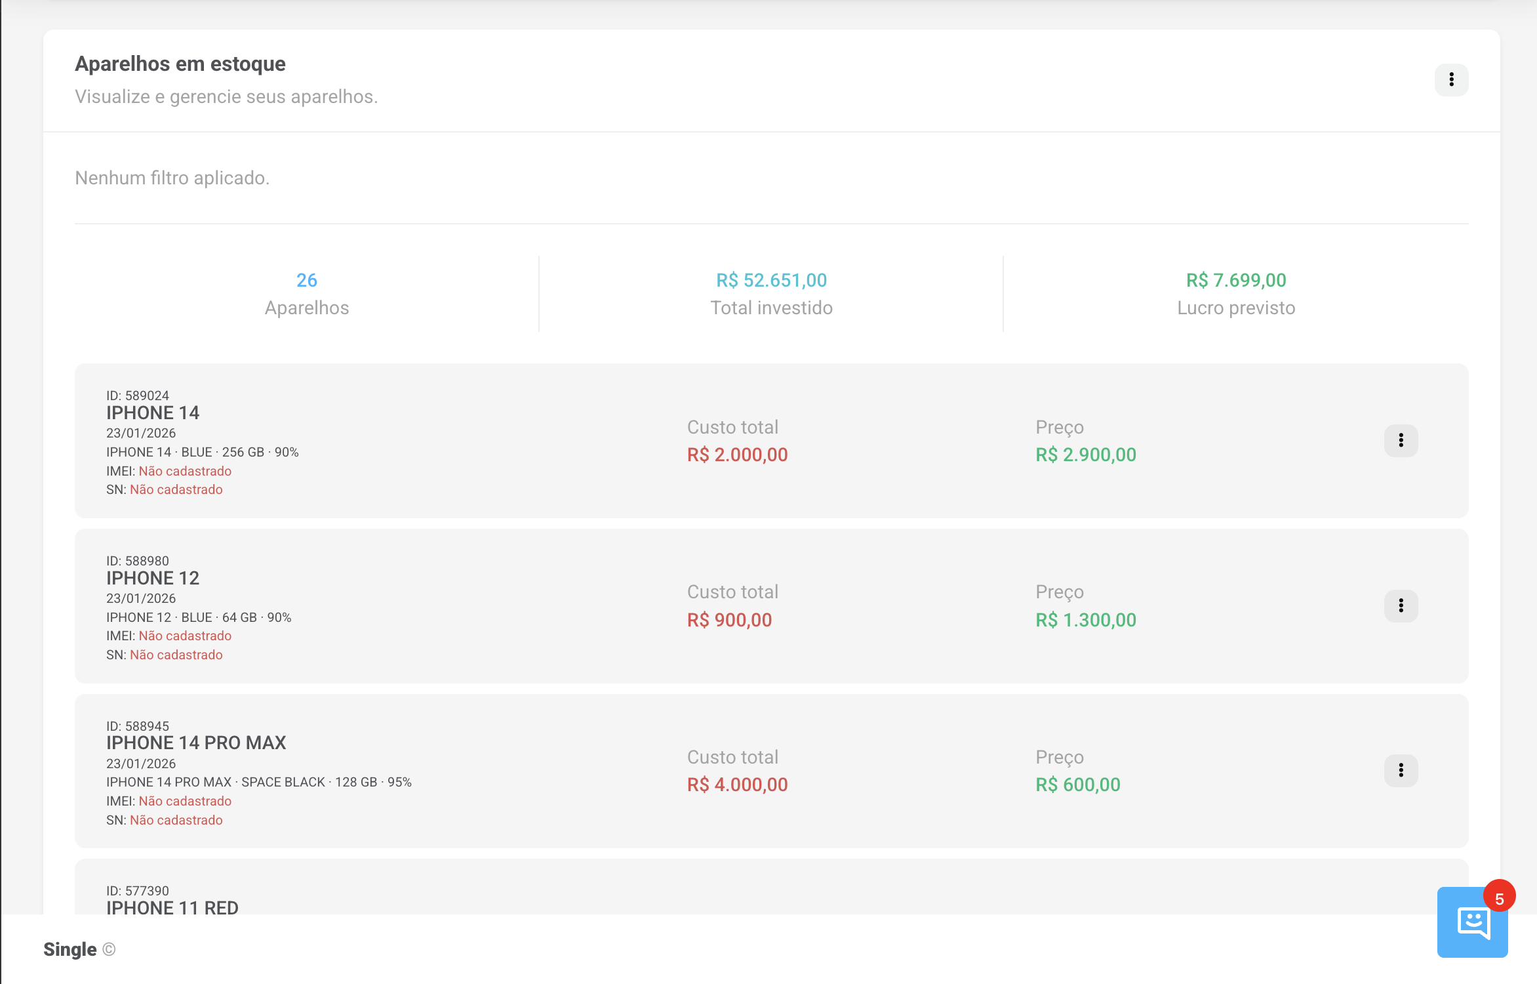Click the chat notification badge showing 5
Image resolution: width=1537 pixels, height=984 pixels.
click(x=1499, y=897)
